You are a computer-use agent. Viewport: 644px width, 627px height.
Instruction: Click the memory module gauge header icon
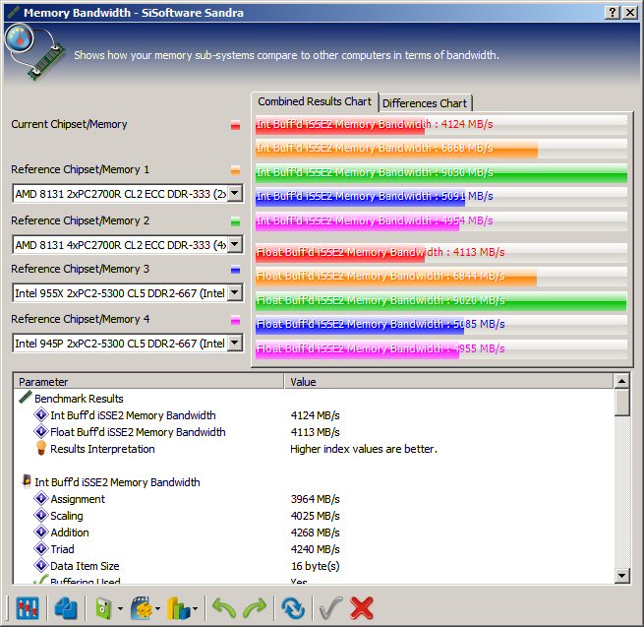tap(35, 52)
